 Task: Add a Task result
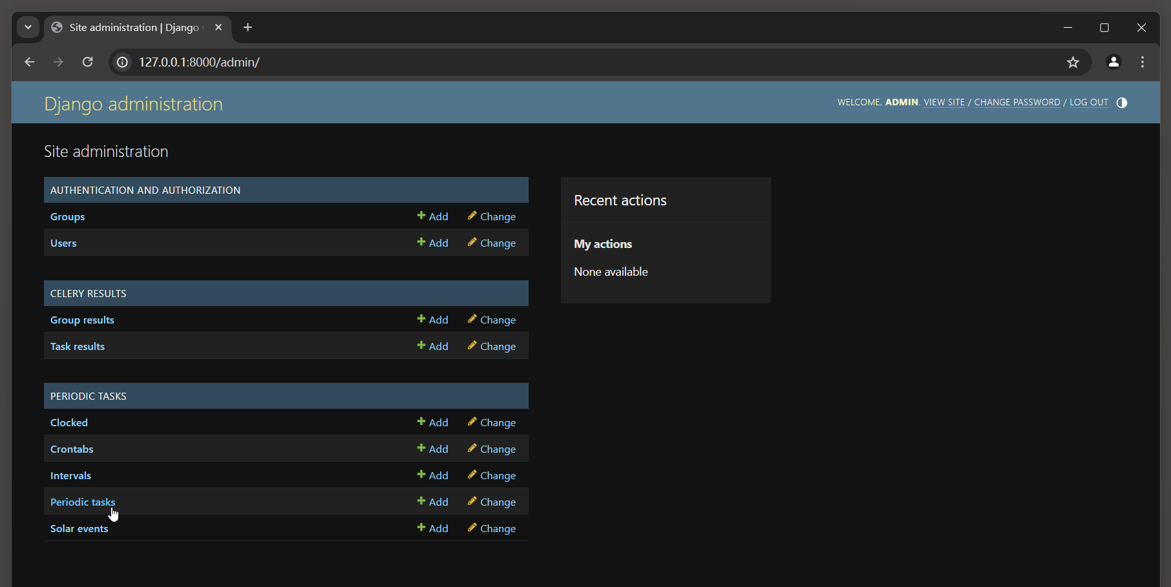tap(432, 346)
